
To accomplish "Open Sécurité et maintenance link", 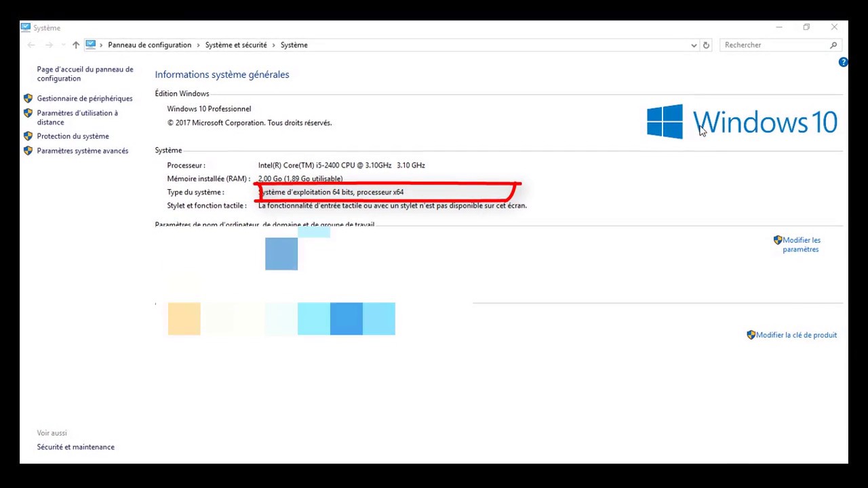I will 75,447.
